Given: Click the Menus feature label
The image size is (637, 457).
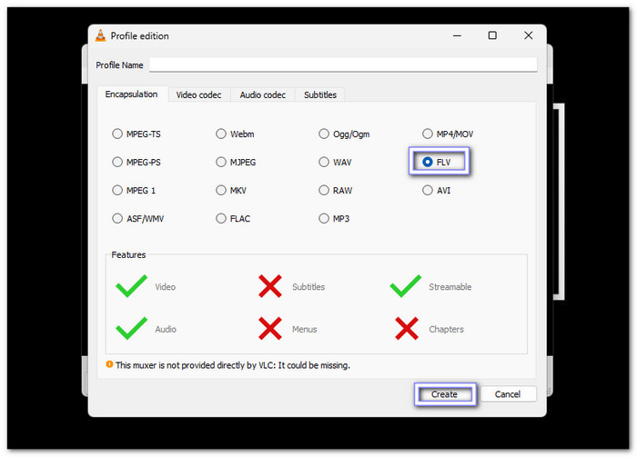Looking at the screenshot, I should (304, 329).
